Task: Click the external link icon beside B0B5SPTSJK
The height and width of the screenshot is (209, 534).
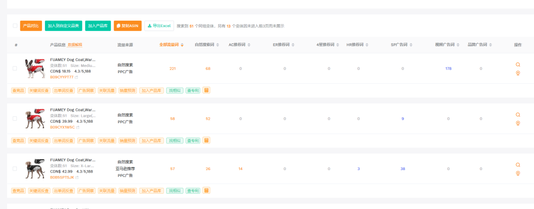Action: pyautogui.click(x=77, y=178)
